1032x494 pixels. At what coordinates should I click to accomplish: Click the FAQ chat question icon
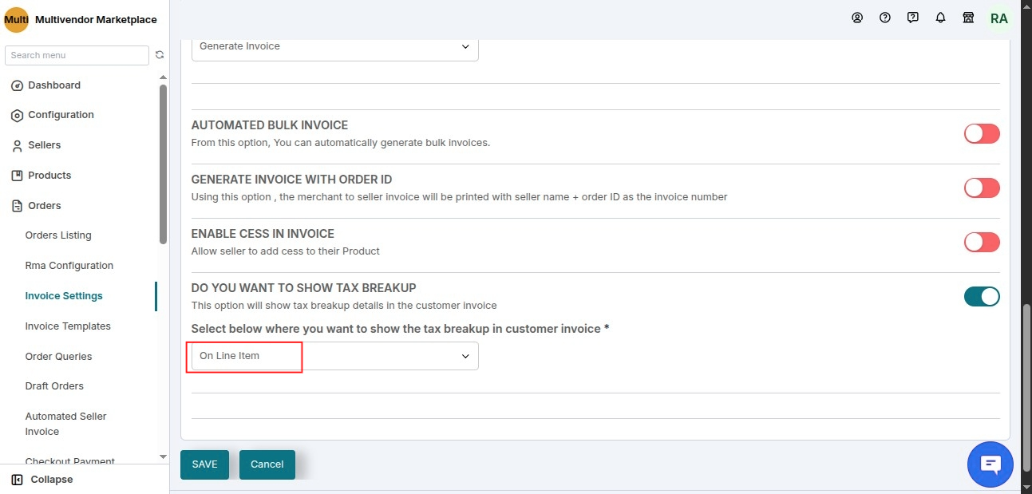click(x=913, y=18)
